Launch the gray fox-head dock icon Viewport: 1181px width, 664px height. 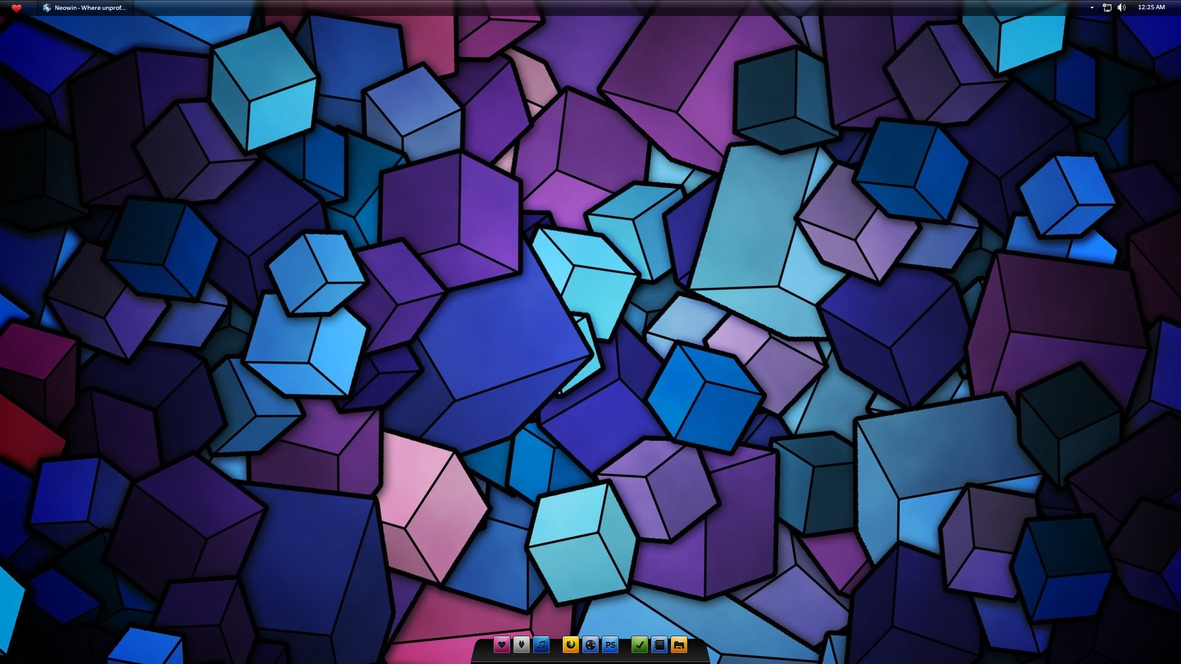click(x=522, y=645)
